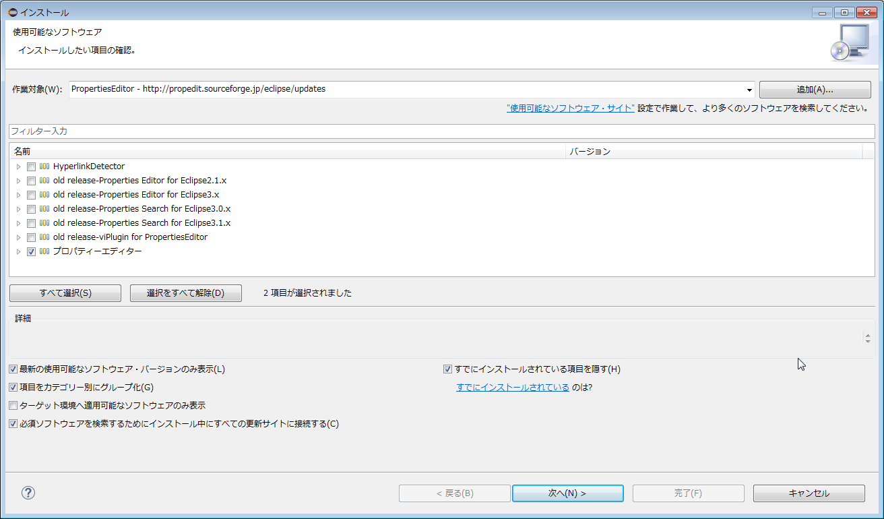
Task: Click the 名前 column header
Action: point(288,152)
